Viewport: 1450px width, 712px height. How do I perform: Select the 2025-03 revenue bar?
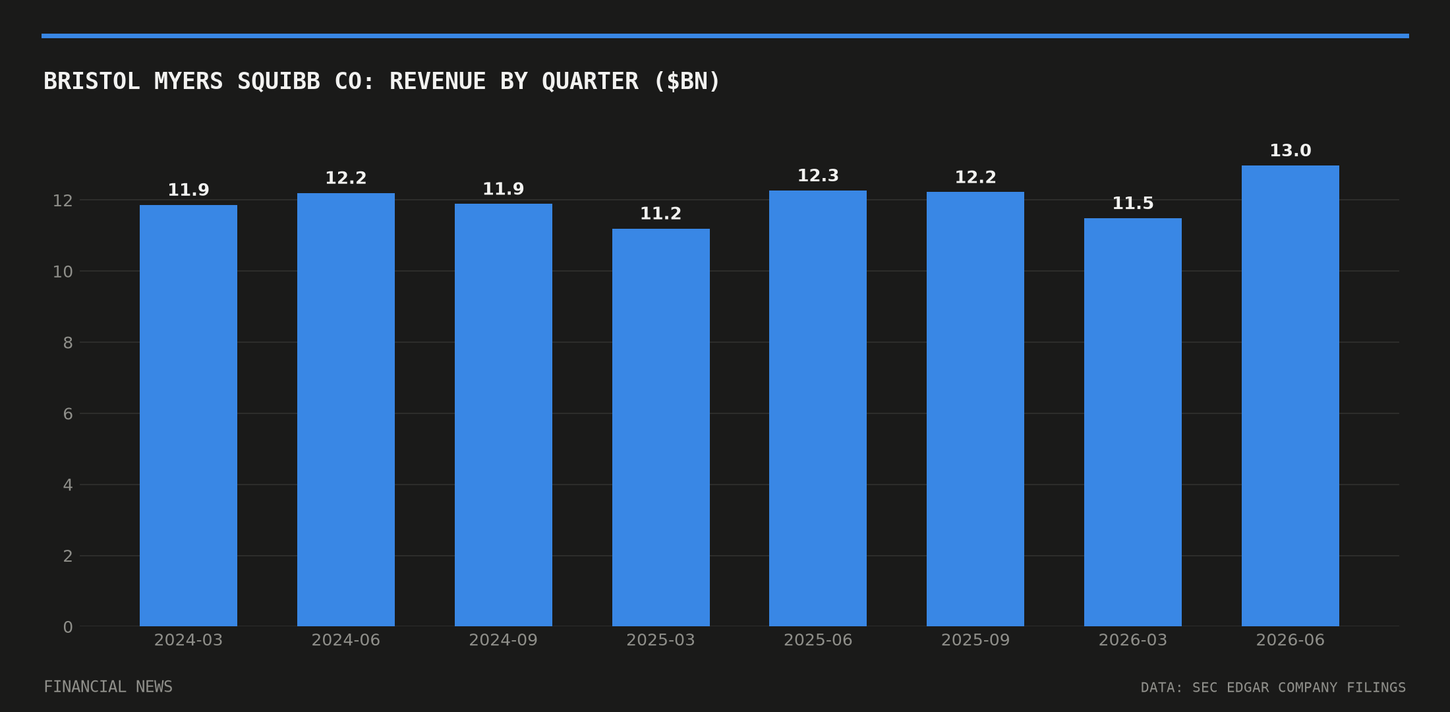[x=661, y=427]
